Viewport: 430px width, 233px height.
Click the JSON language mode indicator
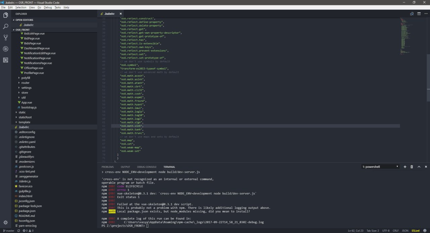coord(405,231)
